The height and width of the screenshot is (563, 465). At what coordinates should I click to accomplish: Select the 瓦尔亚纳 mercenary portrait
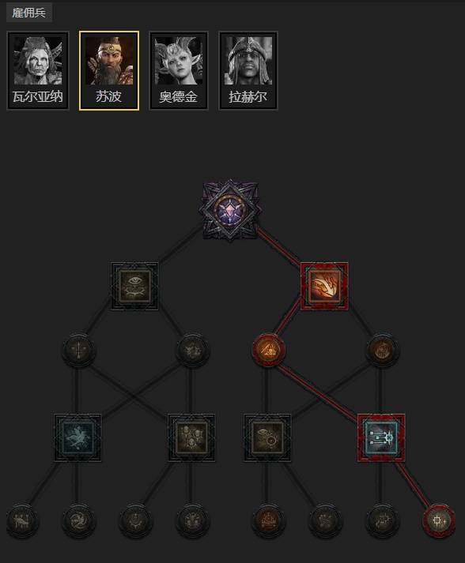click(38, 70)
